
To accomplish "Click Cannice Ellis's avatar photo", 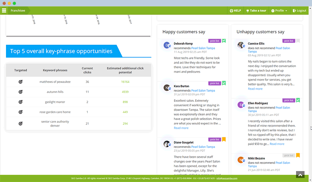I will tap(241, 45).
